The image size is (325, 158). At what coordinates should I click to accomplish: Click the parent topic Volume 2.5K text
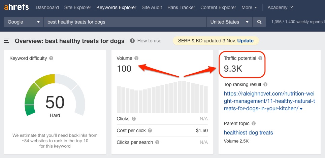point(236,141)
